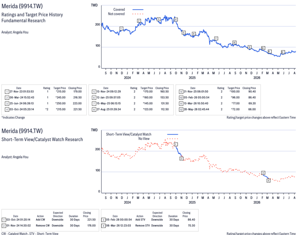Click the 'Remove CW' action cell
Image resolution: width=297 pixels, height=235 pixels.
coord(43,226)
